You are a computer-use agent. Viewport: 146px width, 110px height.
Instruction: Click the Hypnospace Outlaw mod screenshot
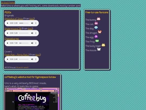coord(32,99)
